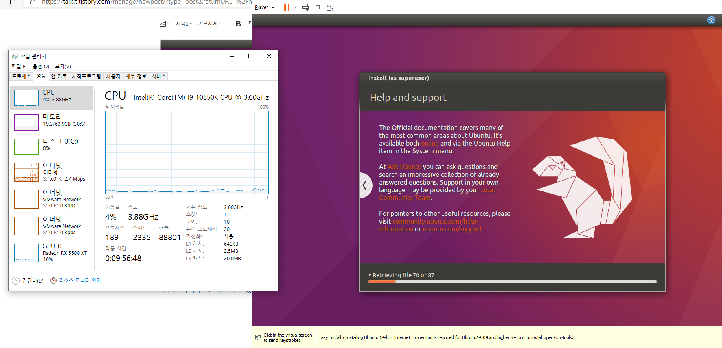Open the 파일(F) menu in Task Manager
This screenshot has height=348, width=722.
coord(19,66)
